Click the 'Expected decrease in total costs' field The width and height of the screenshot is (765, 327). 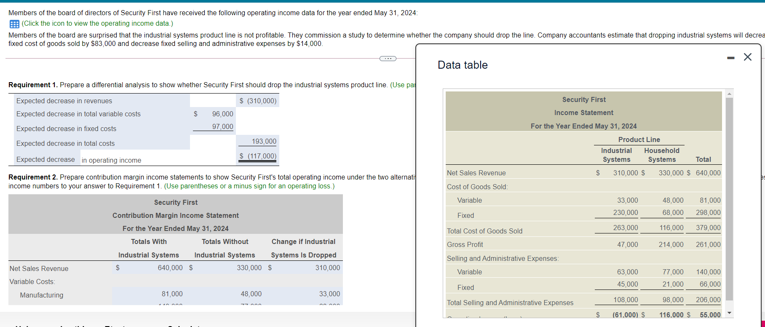pyautogui.click(x=102, y=143)
